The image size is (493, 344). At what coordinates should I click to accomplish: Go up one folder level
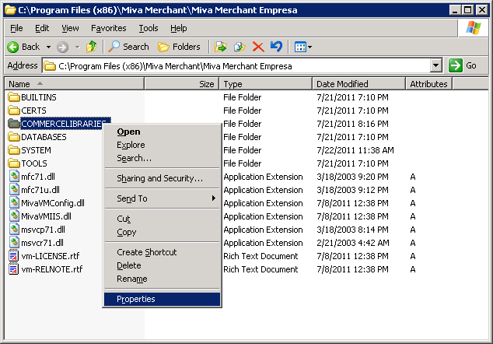click(92, 47)
